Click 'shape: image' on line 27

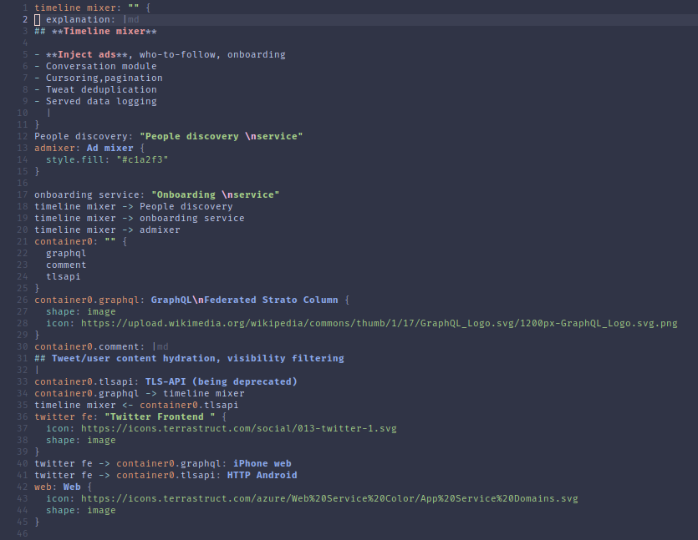click(81, 311)
